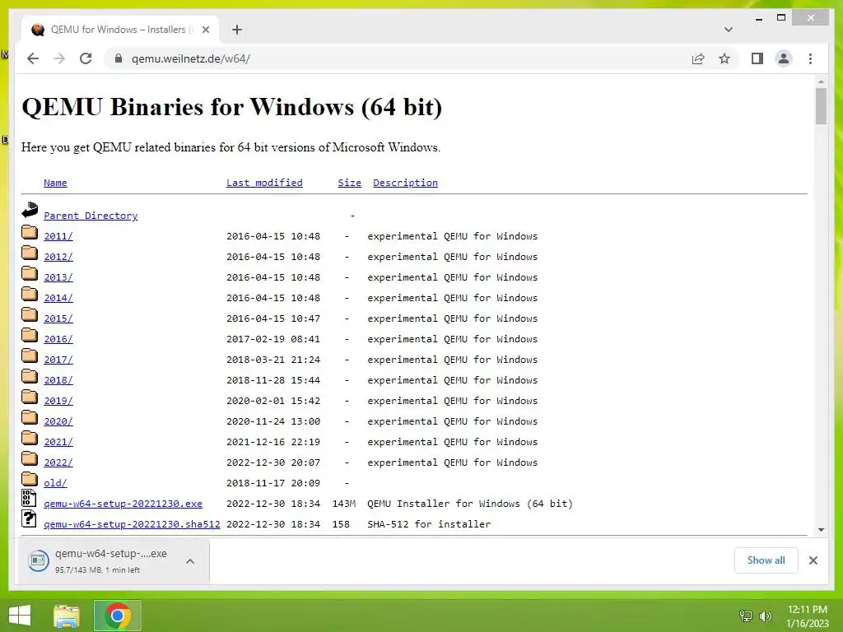Click page scroll-up arrow

click(x=821, y=81)
